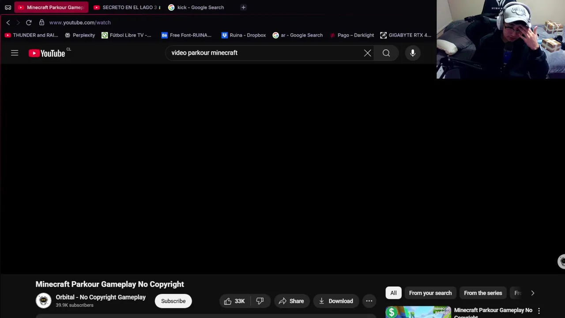
Task: Open more actions three-dot menu
Action: coord(369,301)
